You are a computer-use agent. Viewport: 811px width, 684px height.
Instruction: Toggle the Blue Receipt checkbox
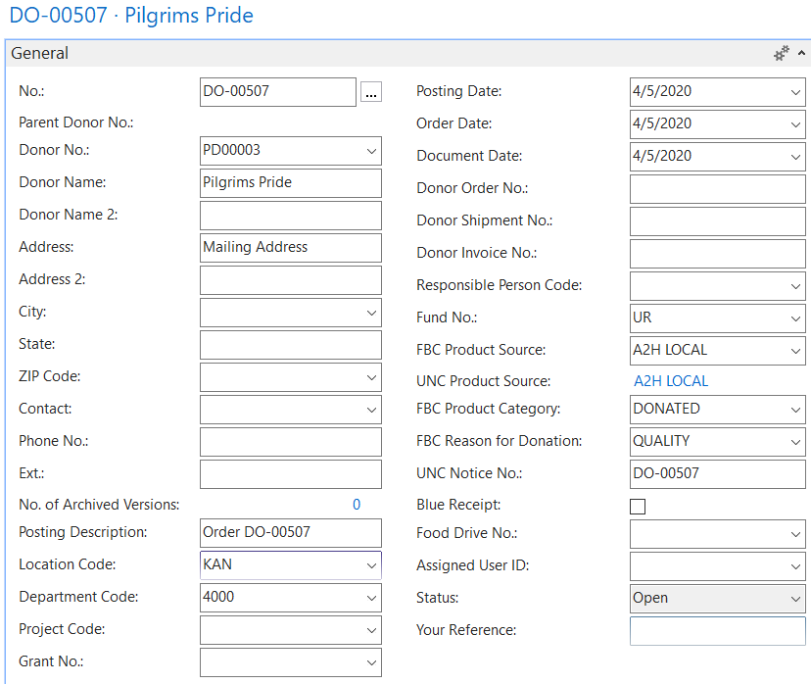coord(638,507)
